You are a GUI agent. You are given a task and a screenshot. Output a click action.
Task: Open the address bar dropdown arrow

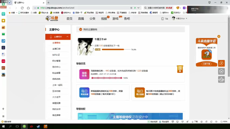(x=138, y=8)
